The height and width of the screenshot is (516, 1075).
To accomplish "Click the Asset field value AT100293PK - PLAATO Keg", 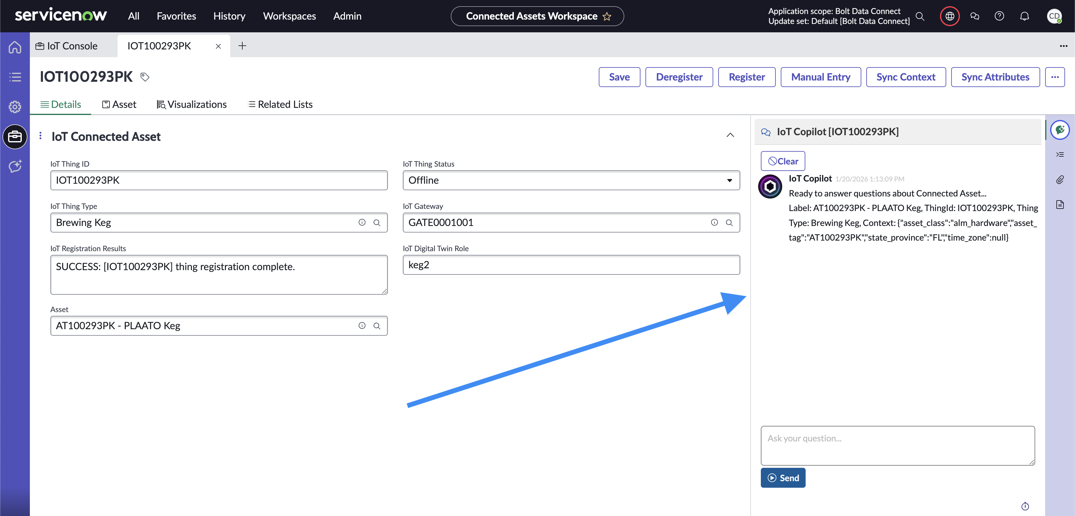I will pos(118,326).
